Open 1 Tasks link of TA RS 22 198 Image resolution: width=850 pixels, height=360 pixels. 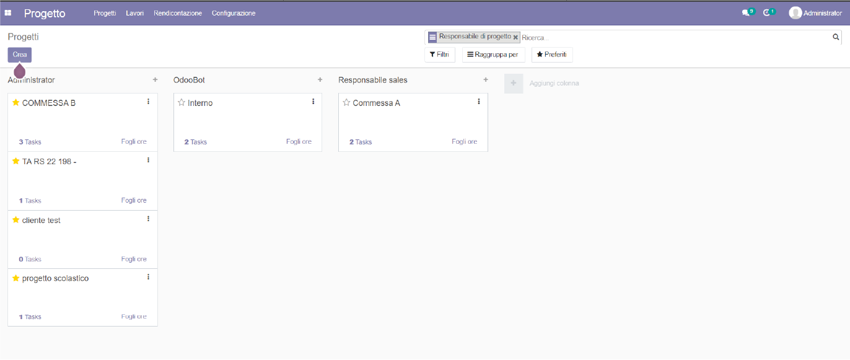pos(30,201)
